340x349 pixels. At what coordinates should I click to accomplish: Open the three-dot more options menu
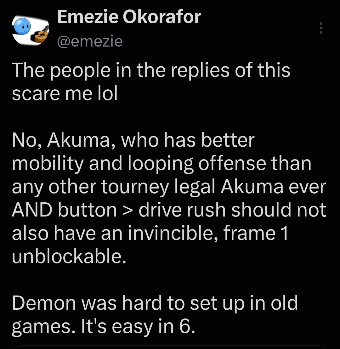pyautogui.click(x=321, y=28)
